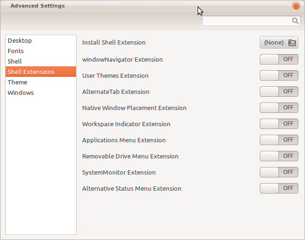305x240 pixels.
Task: Enable Native Window Placement Extension switch
Action: click(279, 108)
